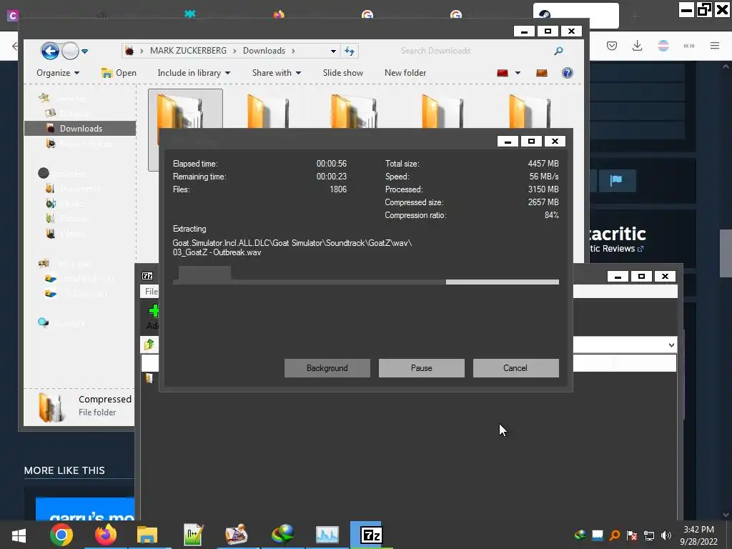Click 7-Zip up-one-level folder icon
Viewport: 732px width, 549px height.
(x=149, y=345)
